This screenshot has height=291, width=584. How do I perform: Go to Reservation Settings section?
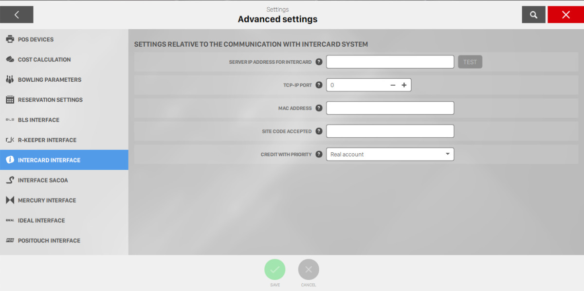(x=50, y=100)
